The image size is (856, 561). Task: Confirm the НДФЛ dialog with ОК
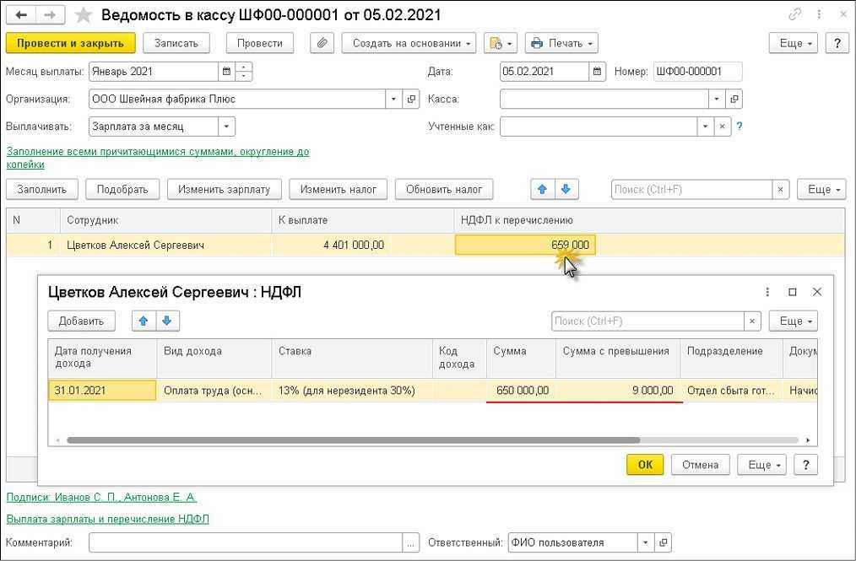coord(645,465)
